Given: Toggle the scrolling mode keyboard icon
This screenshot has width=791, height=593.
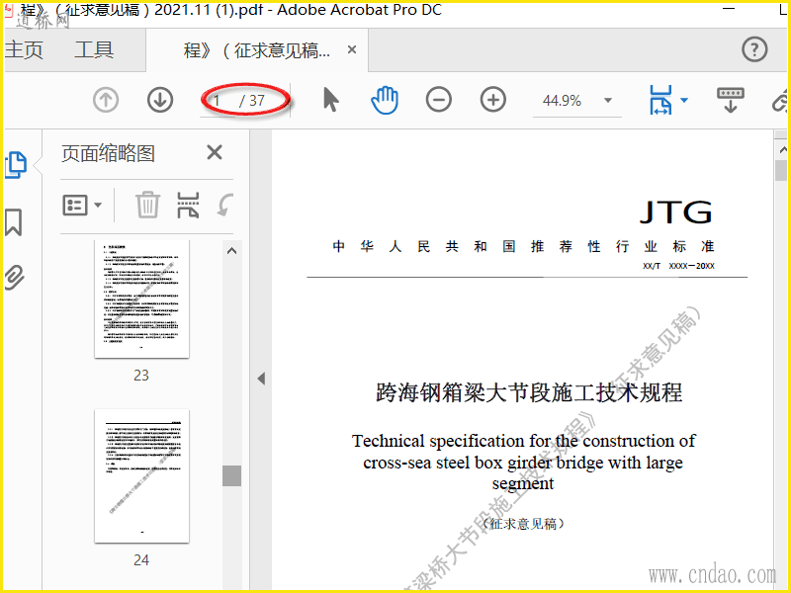Looking at the screenshot, I should pos(730,100).
